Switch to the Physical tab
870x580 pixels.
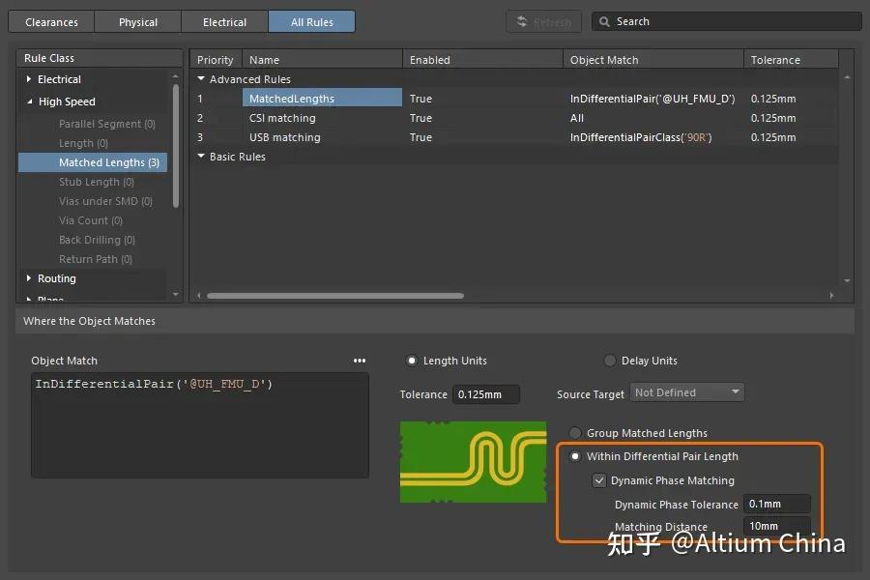(x=137, y=22)
